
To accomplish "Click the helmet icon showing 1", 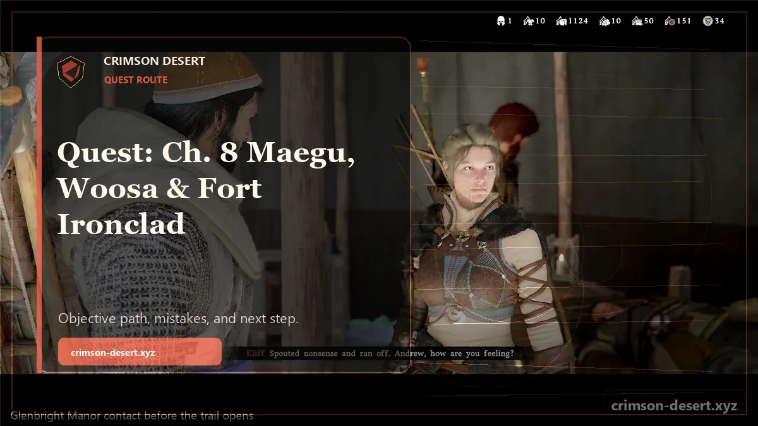I will (x=501, y=21).
